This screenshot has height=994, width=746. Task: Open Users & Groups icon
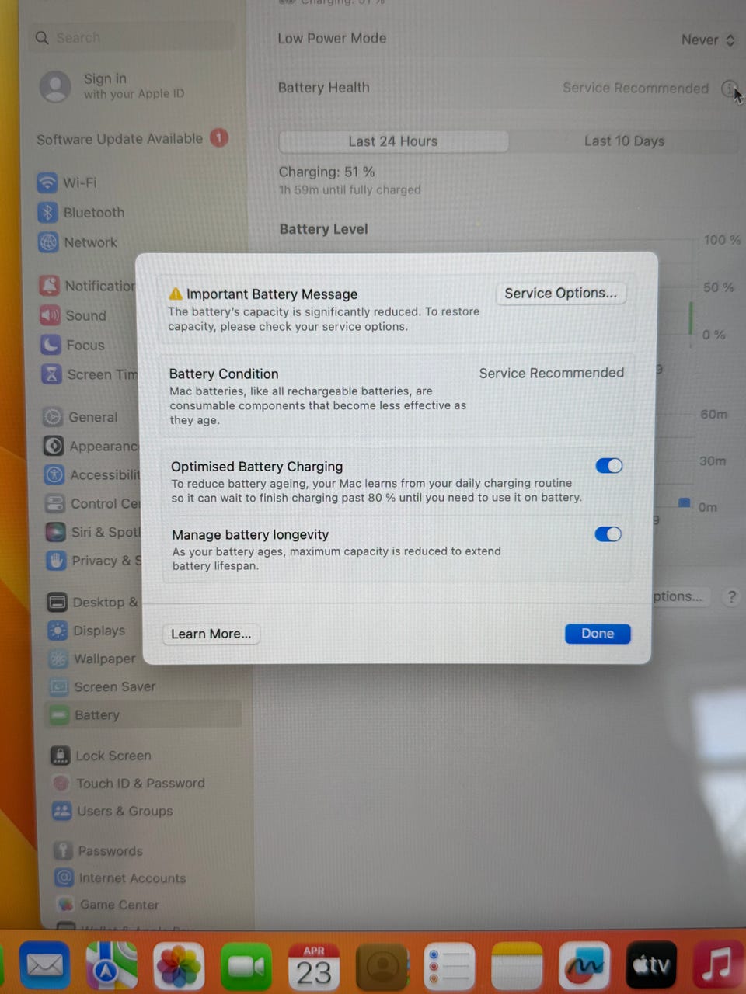tap(62, 811)
